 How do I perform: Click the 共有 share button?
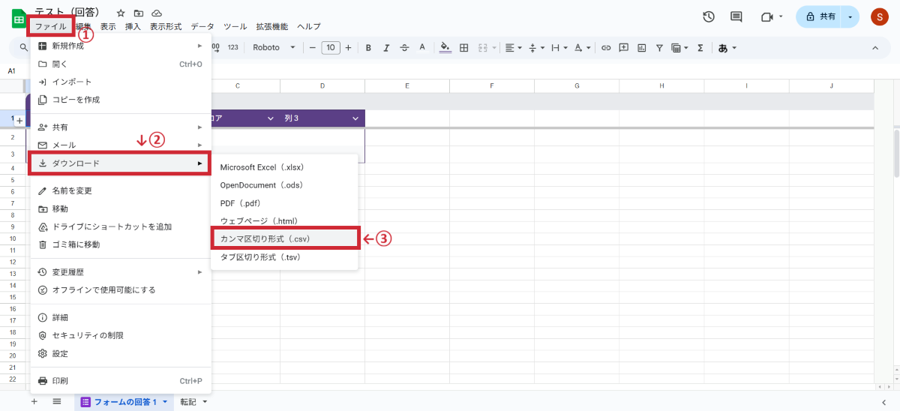tap(820, 16)
